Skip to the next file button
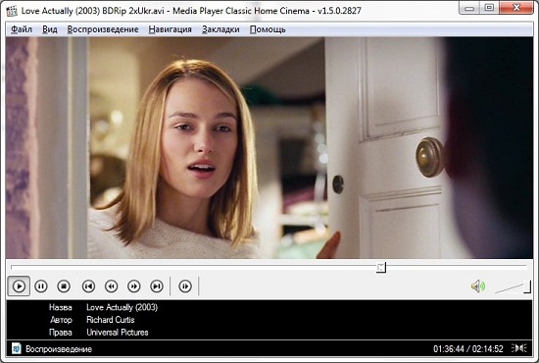 point(157,285)
